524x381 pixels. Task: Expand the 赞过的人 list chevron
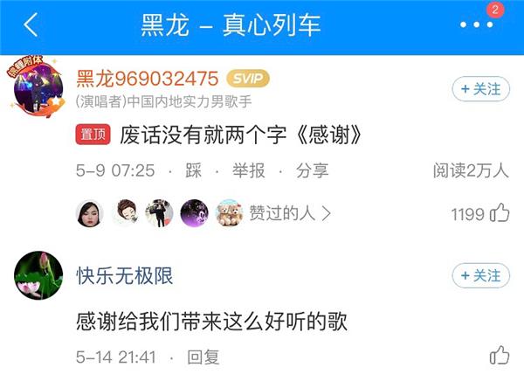(x=326, y=213)
